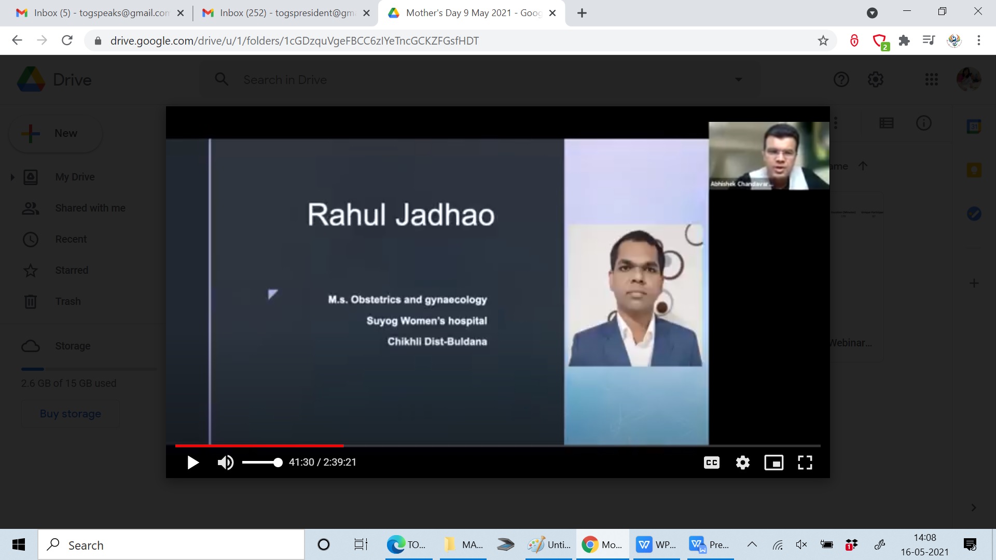Open Starred files section

72,271
